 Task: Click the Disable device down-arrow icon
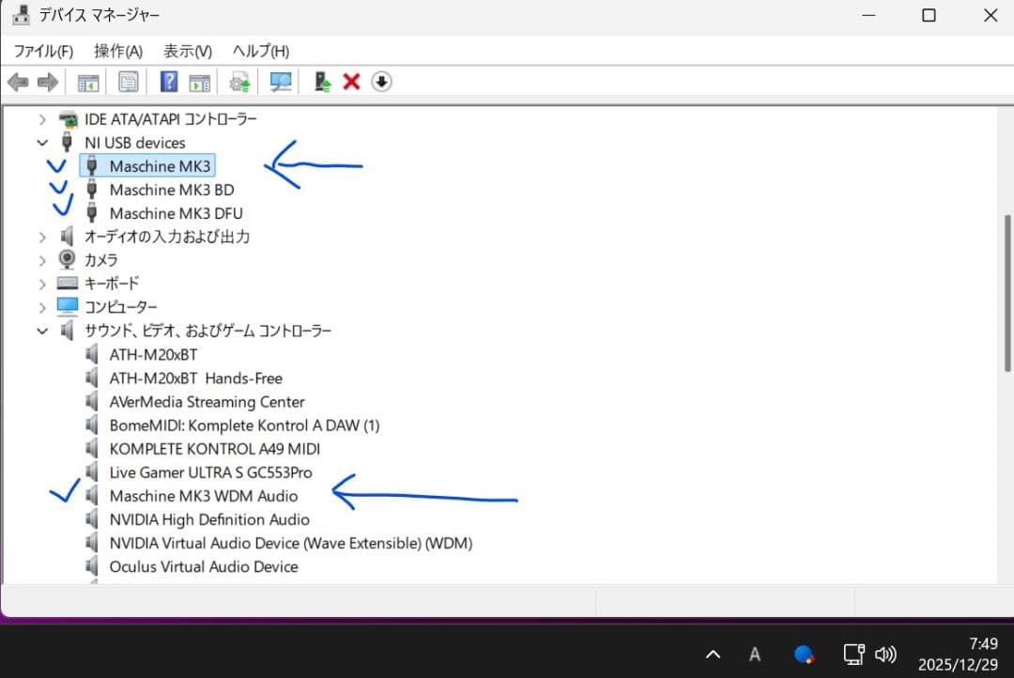click(x=381, y=83)
